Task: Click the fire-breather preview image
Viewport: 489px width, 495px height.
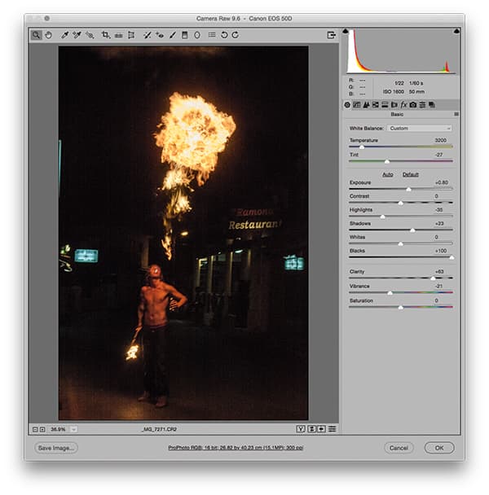Action: click(x=183, y=233)
